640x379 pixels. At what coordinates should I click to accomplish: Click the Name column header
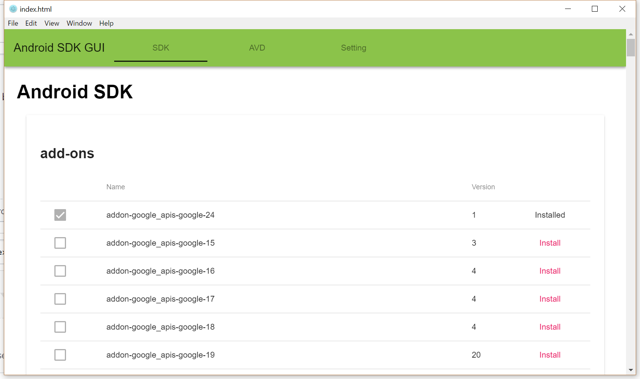click(x=116, y=187)
